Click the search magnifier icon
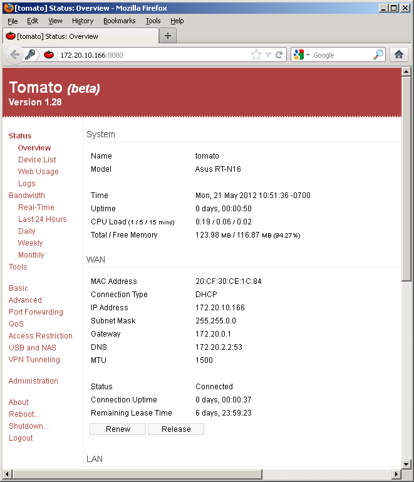 point(378,55)
